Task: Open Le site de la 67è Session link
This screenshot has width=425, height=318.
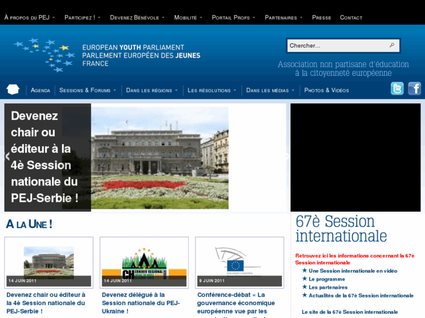Action: pyautogui.click(x=350, y=312)
